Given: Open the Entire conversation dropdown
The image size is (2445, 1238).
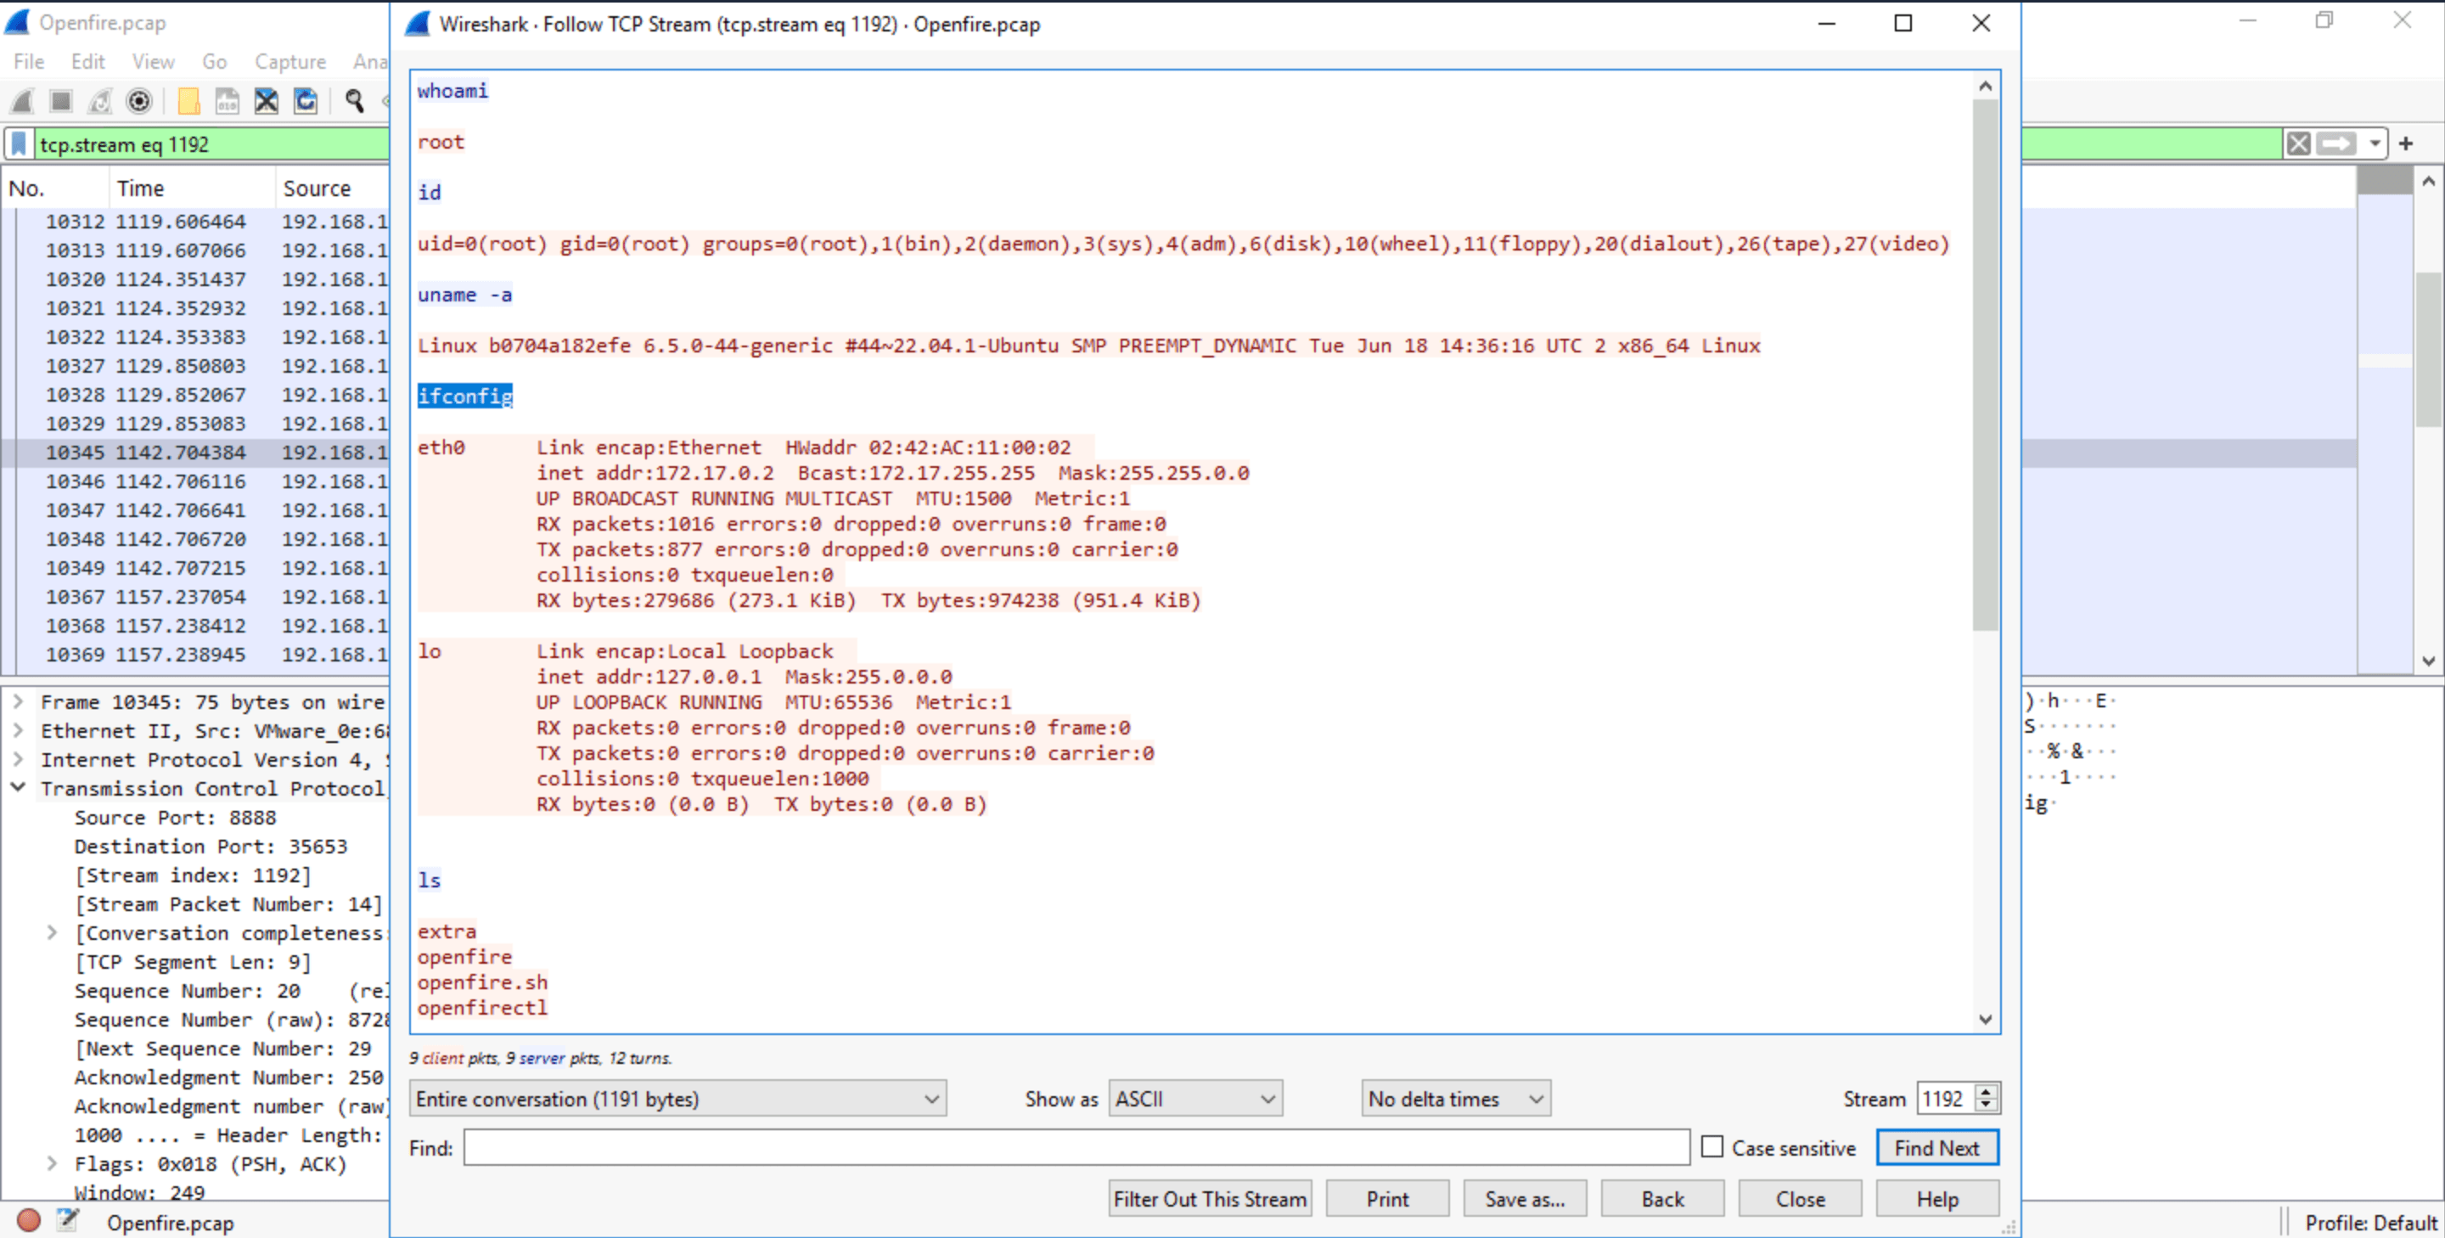Looking at the screenshot, I should [677, 1099].
